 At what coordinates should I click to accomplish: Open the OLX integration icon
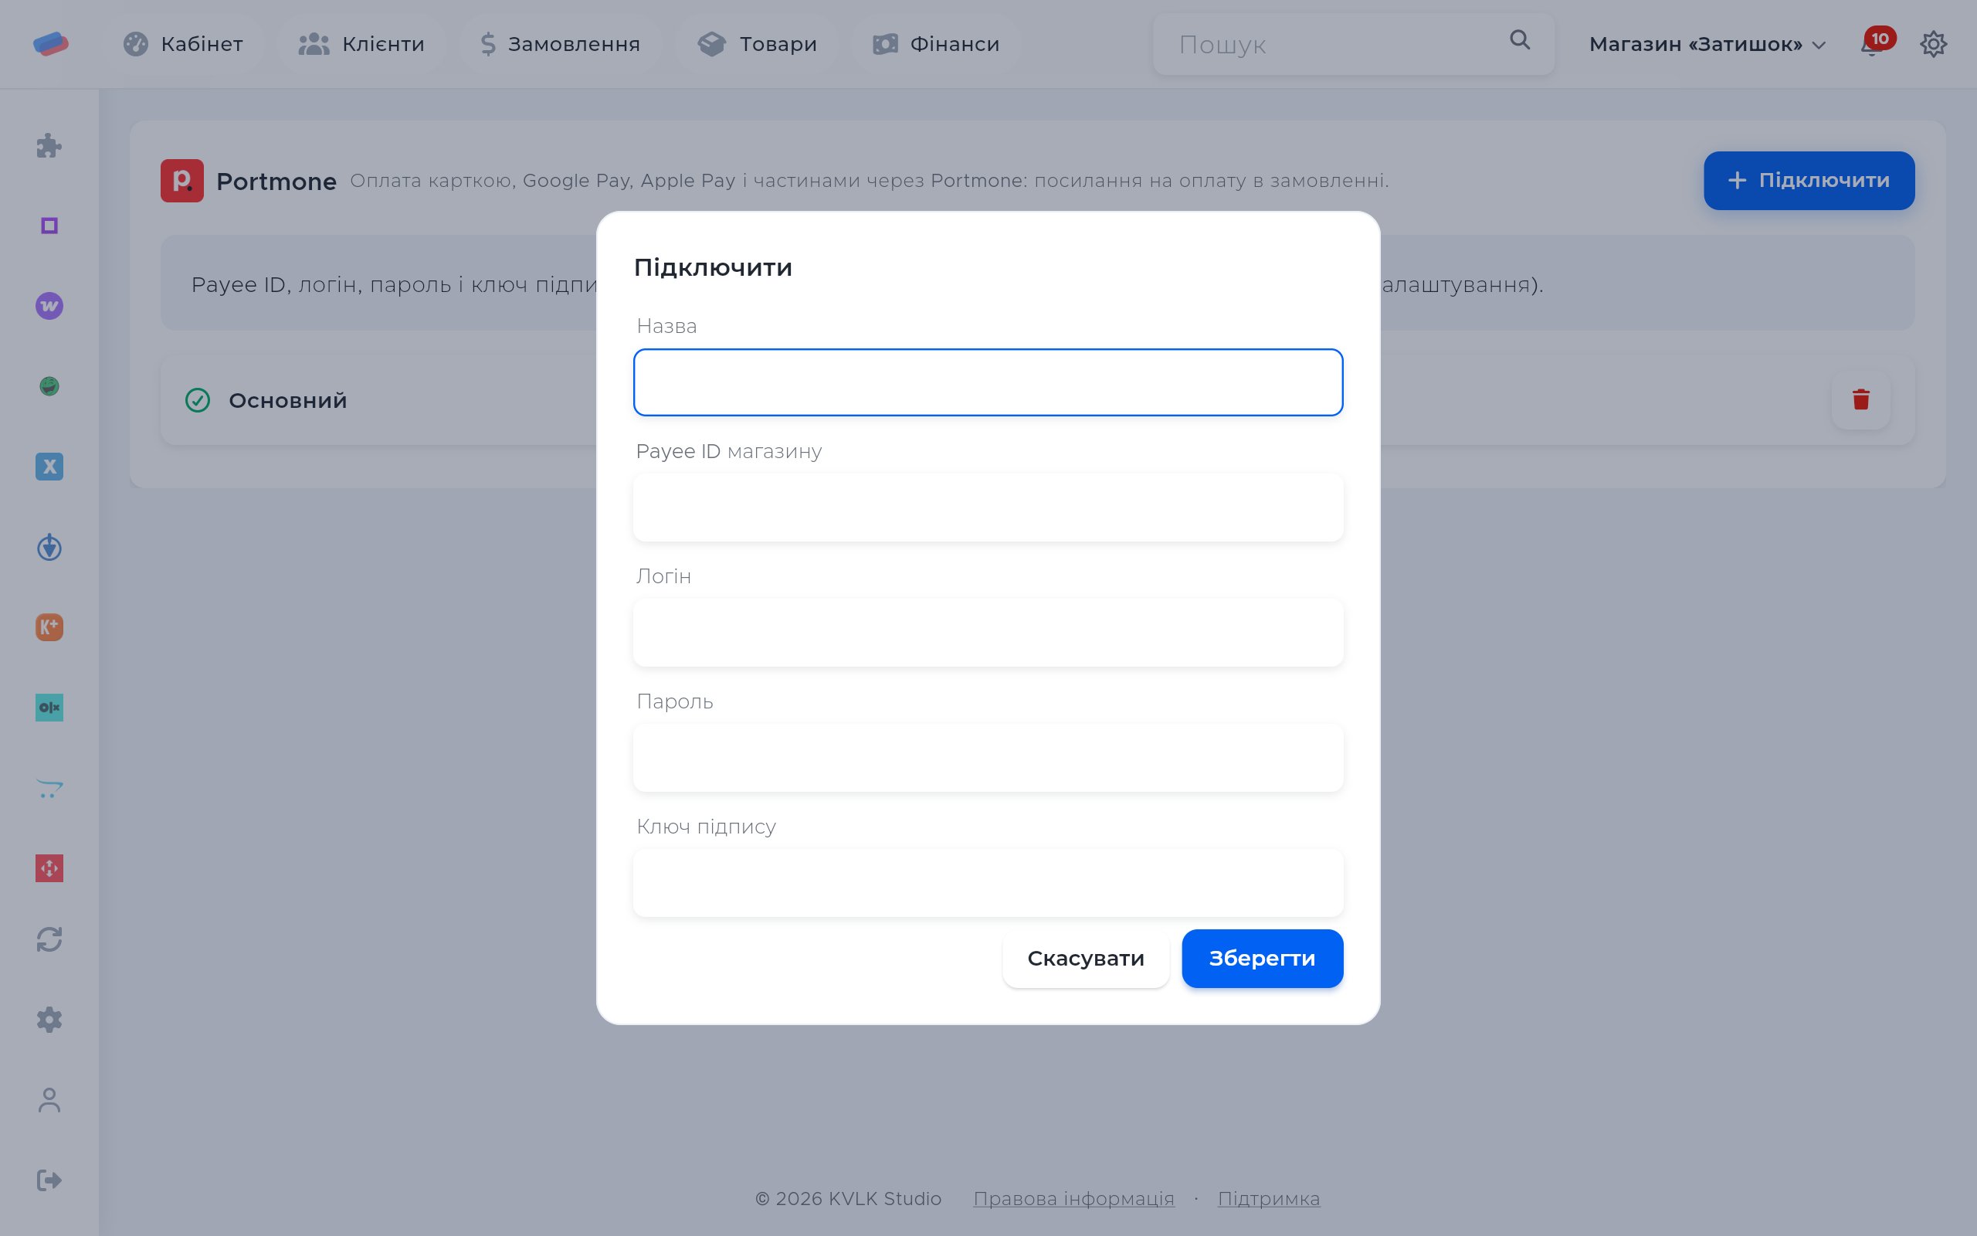coord(49,707)
